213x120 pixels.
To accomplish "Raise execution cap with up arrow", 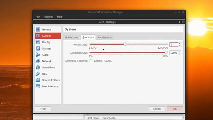I will tap(179, 52).
